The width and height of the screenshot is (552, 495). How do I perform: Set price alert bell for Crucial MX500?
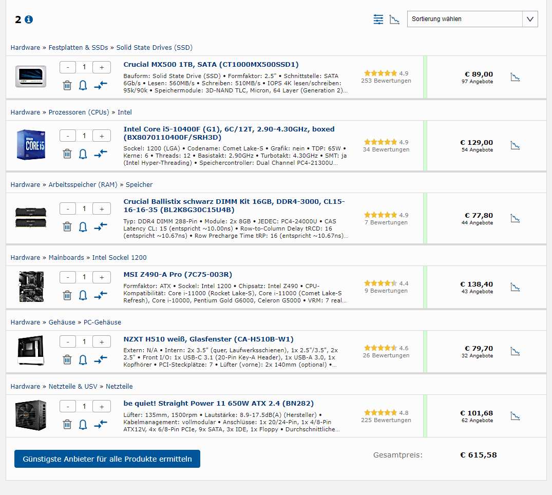coord(83,85)
